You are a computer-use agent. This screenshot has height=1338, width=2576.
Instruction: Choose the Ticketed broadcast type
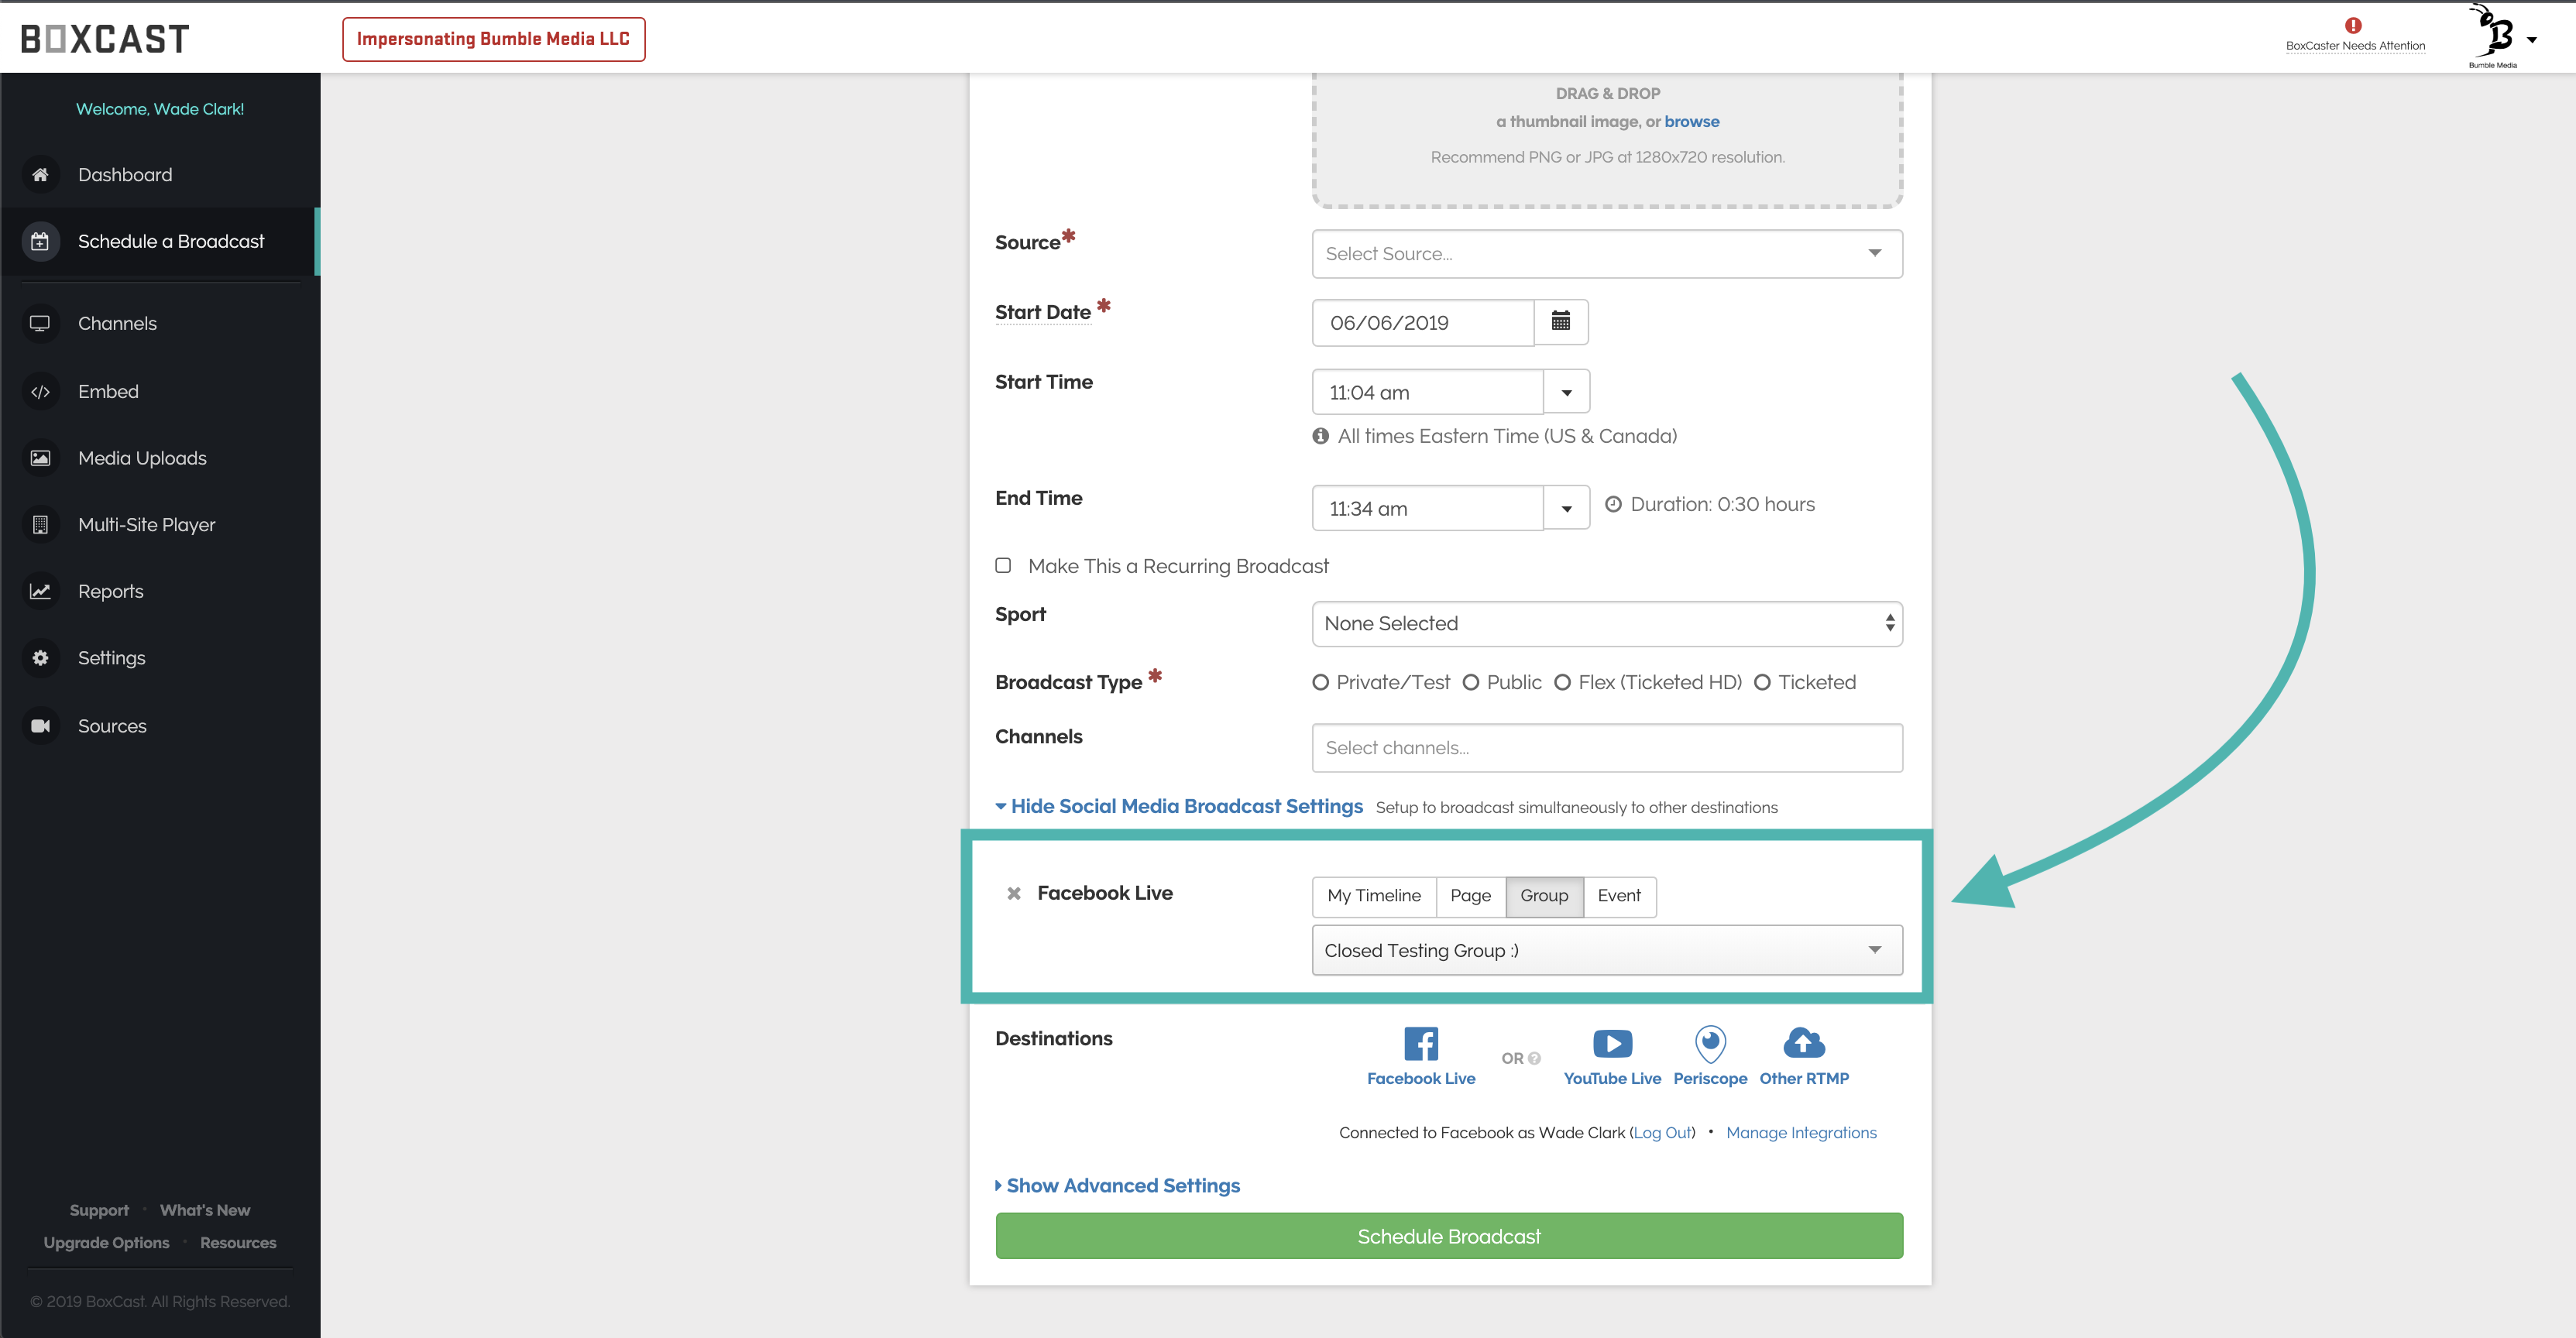(x=1763, y=682)
